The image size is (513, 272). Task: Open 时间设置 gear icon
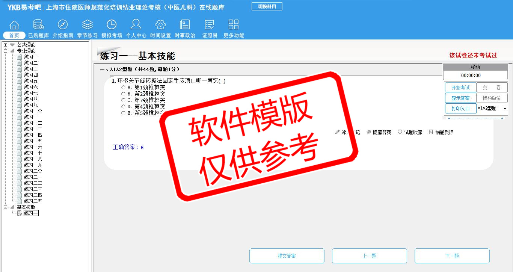(160, 25)
